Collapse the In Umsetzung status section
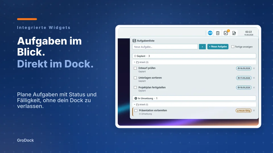The width and height of the screenshot is (273, 153). [x=194, y=98]
